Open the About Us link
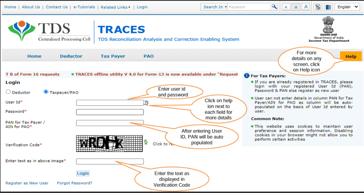 pos(31,7)
